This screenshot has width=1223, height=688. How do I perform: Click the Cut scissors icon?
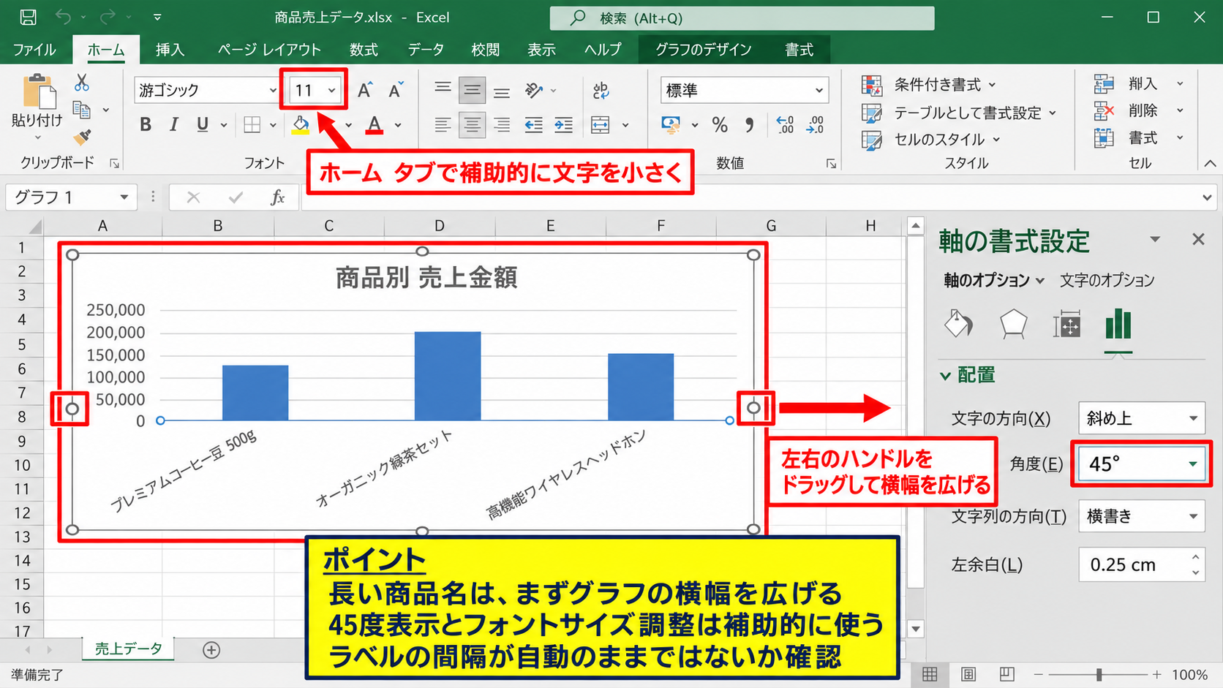coord(82,83)
